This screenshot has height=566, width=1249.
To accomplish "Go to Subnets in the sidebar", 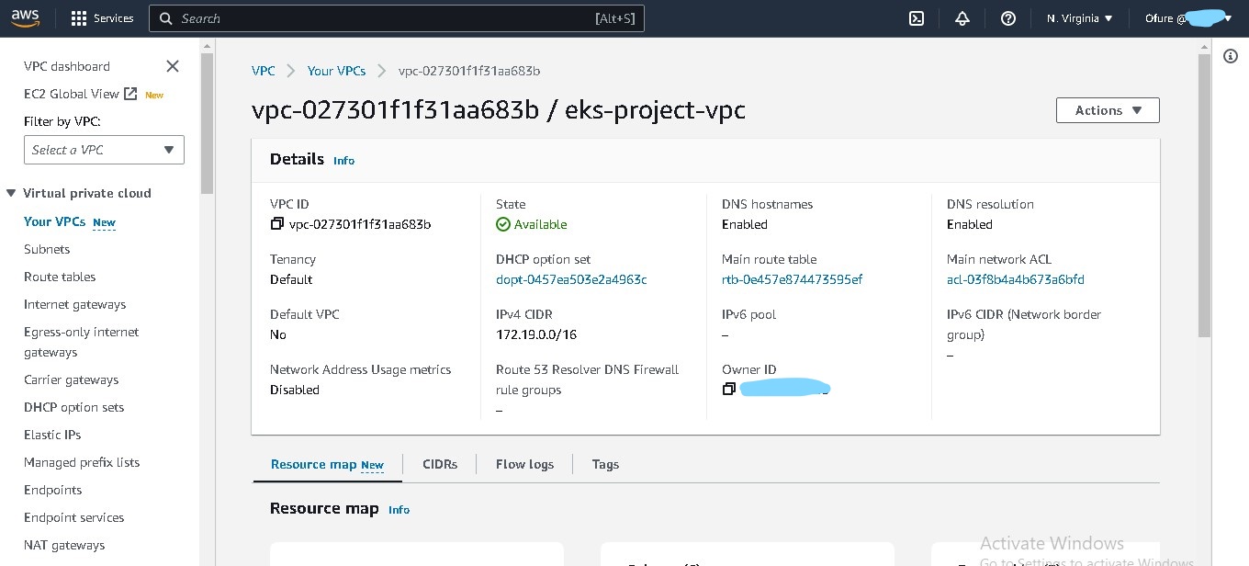I will 47,249.
